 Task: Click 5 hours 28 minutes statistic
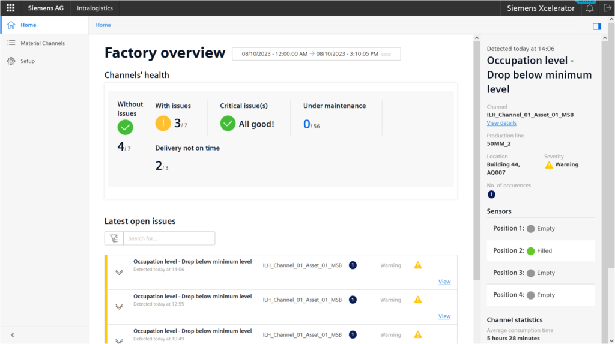click(x=513, y=338)
